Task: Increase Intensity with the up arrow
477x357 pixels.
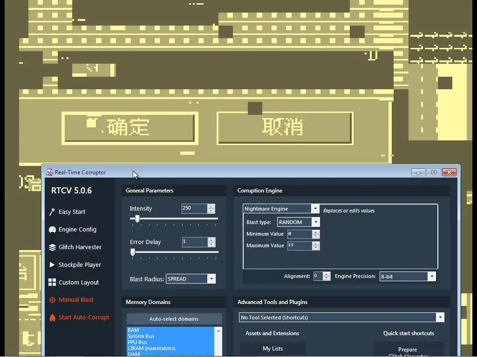Action: (x=211, y=206)
